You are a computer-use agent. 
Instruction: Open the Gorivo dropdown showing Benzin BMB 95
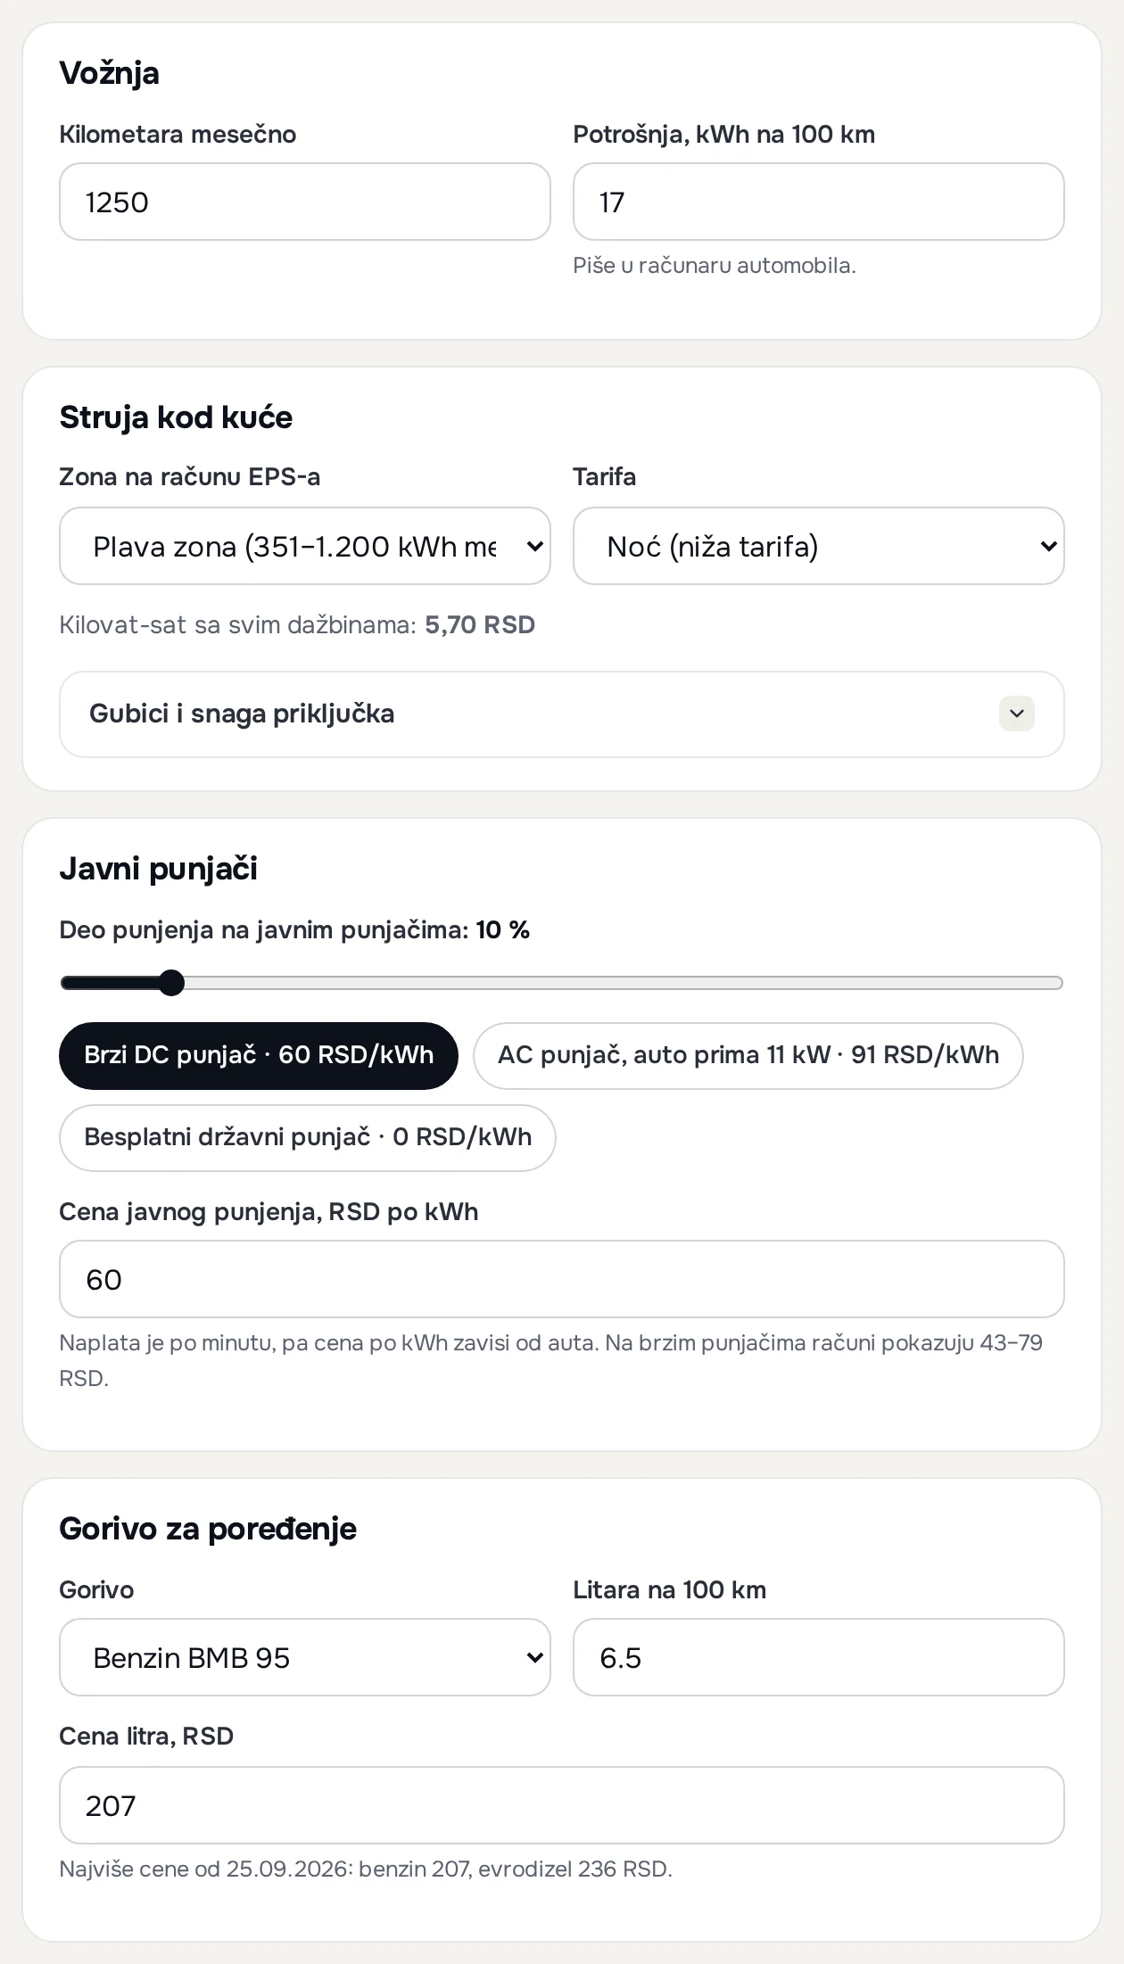coord(305,1657)
